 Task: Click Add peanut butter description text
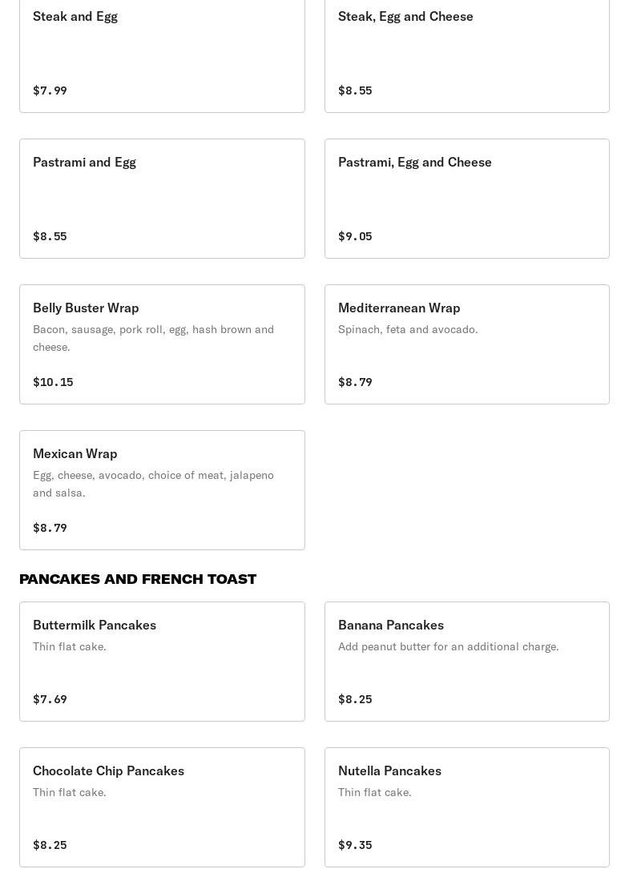coord(448,646)
